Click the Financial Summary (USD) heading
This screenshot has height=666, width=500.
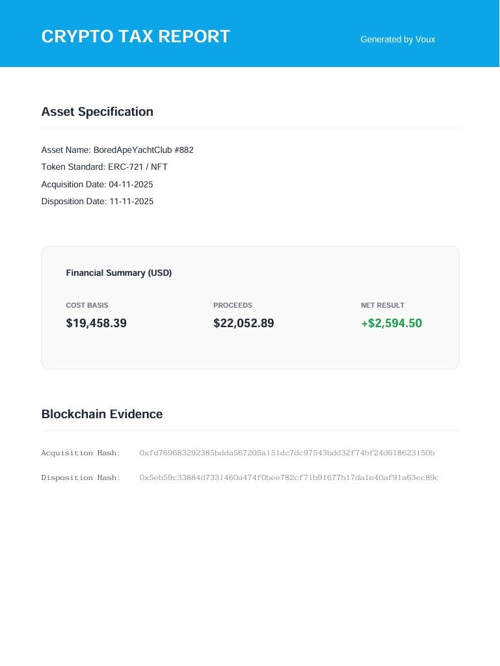(x=119, y=273)
